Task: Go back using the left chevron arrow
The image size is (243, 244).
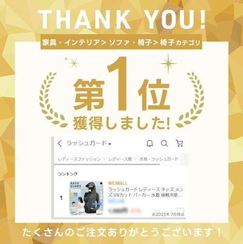Action: coord(60,144)
